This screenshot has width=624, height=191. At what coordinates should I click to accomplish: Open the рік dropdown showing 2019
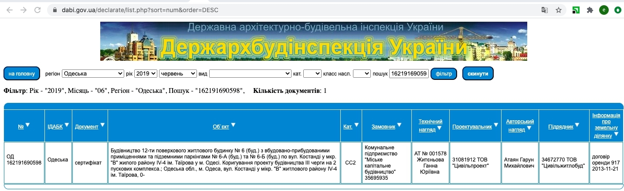(x=146, y=74)
